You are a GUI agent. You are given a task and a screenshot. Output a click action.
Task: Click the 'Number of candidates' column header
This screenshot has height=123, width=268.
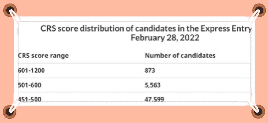coord(180,56)
